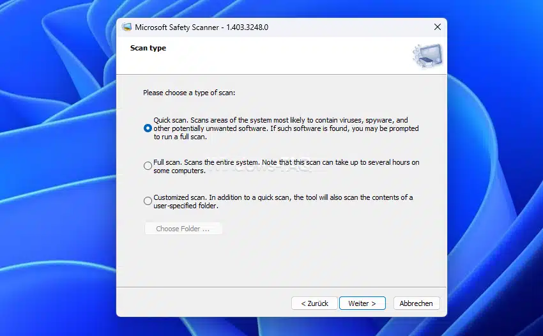Click the scanner computer graphic in header
Viewport: 543px width, 336px height.
428,56
